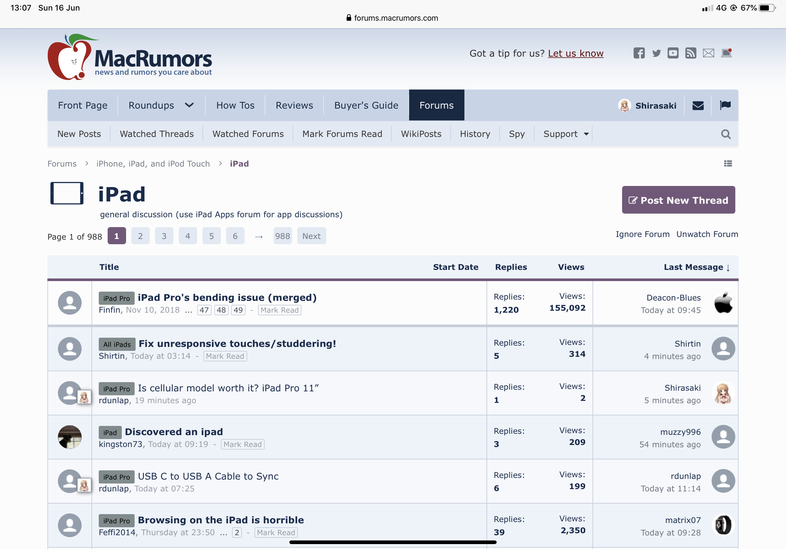Expand the Support menu
The width and height of the screenshot is (786, 549).
[566, 134]
